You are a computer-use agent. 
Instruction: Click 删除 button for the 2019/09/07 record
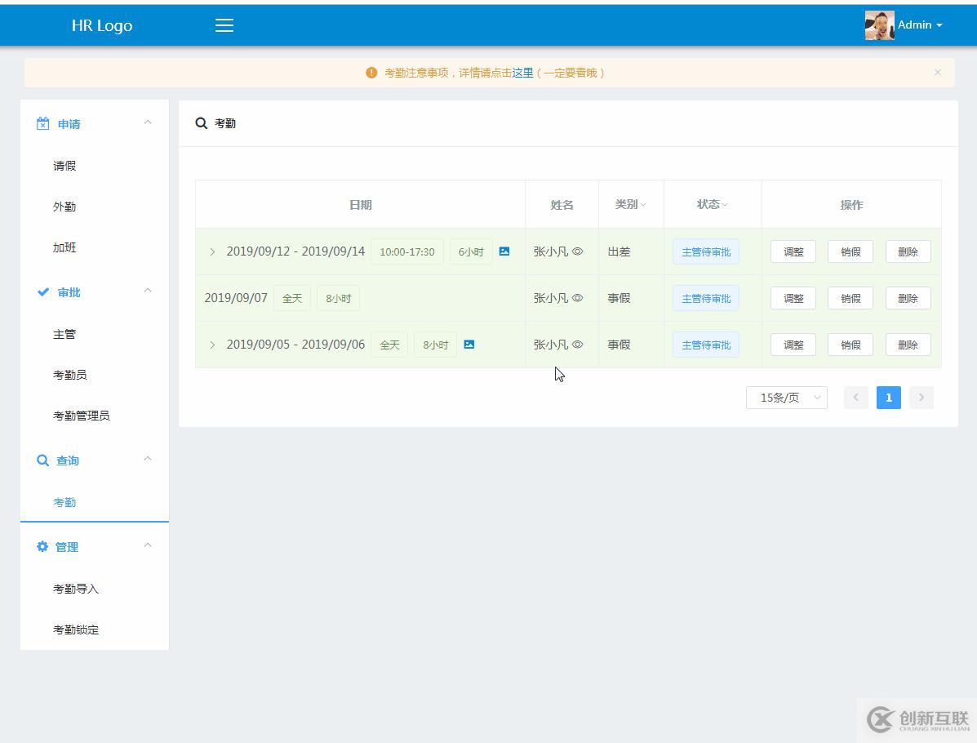click(908, 298)
